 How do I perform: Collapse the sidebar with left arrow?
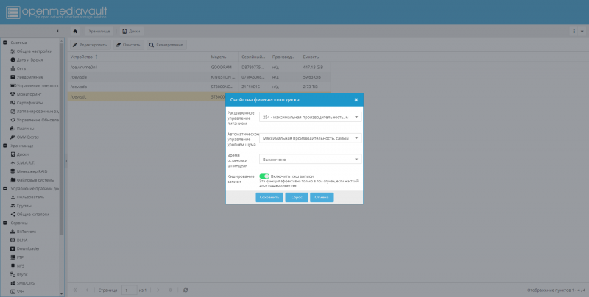click(x=57, y=31)
